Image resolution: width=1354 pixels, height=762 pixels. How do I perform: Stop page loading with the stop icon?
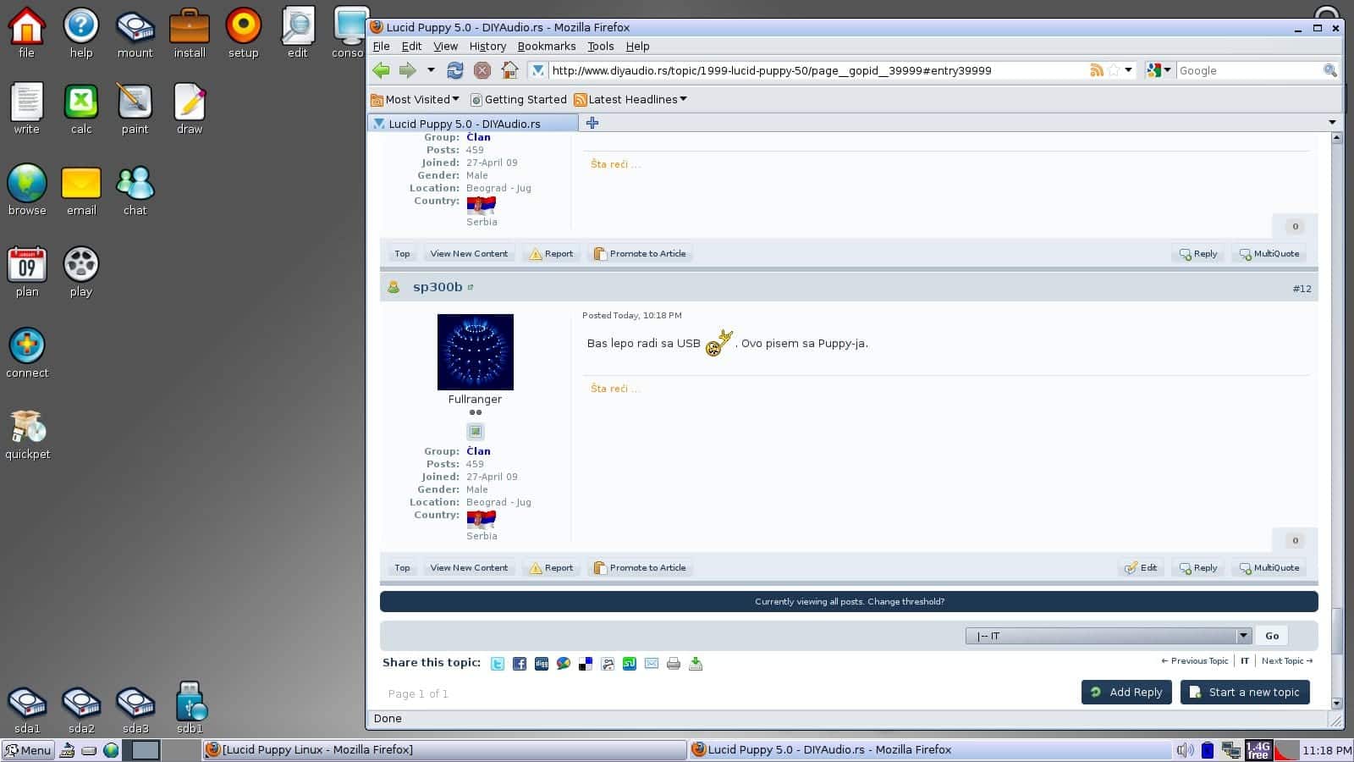pyautogui.click(x=482, y=70)
